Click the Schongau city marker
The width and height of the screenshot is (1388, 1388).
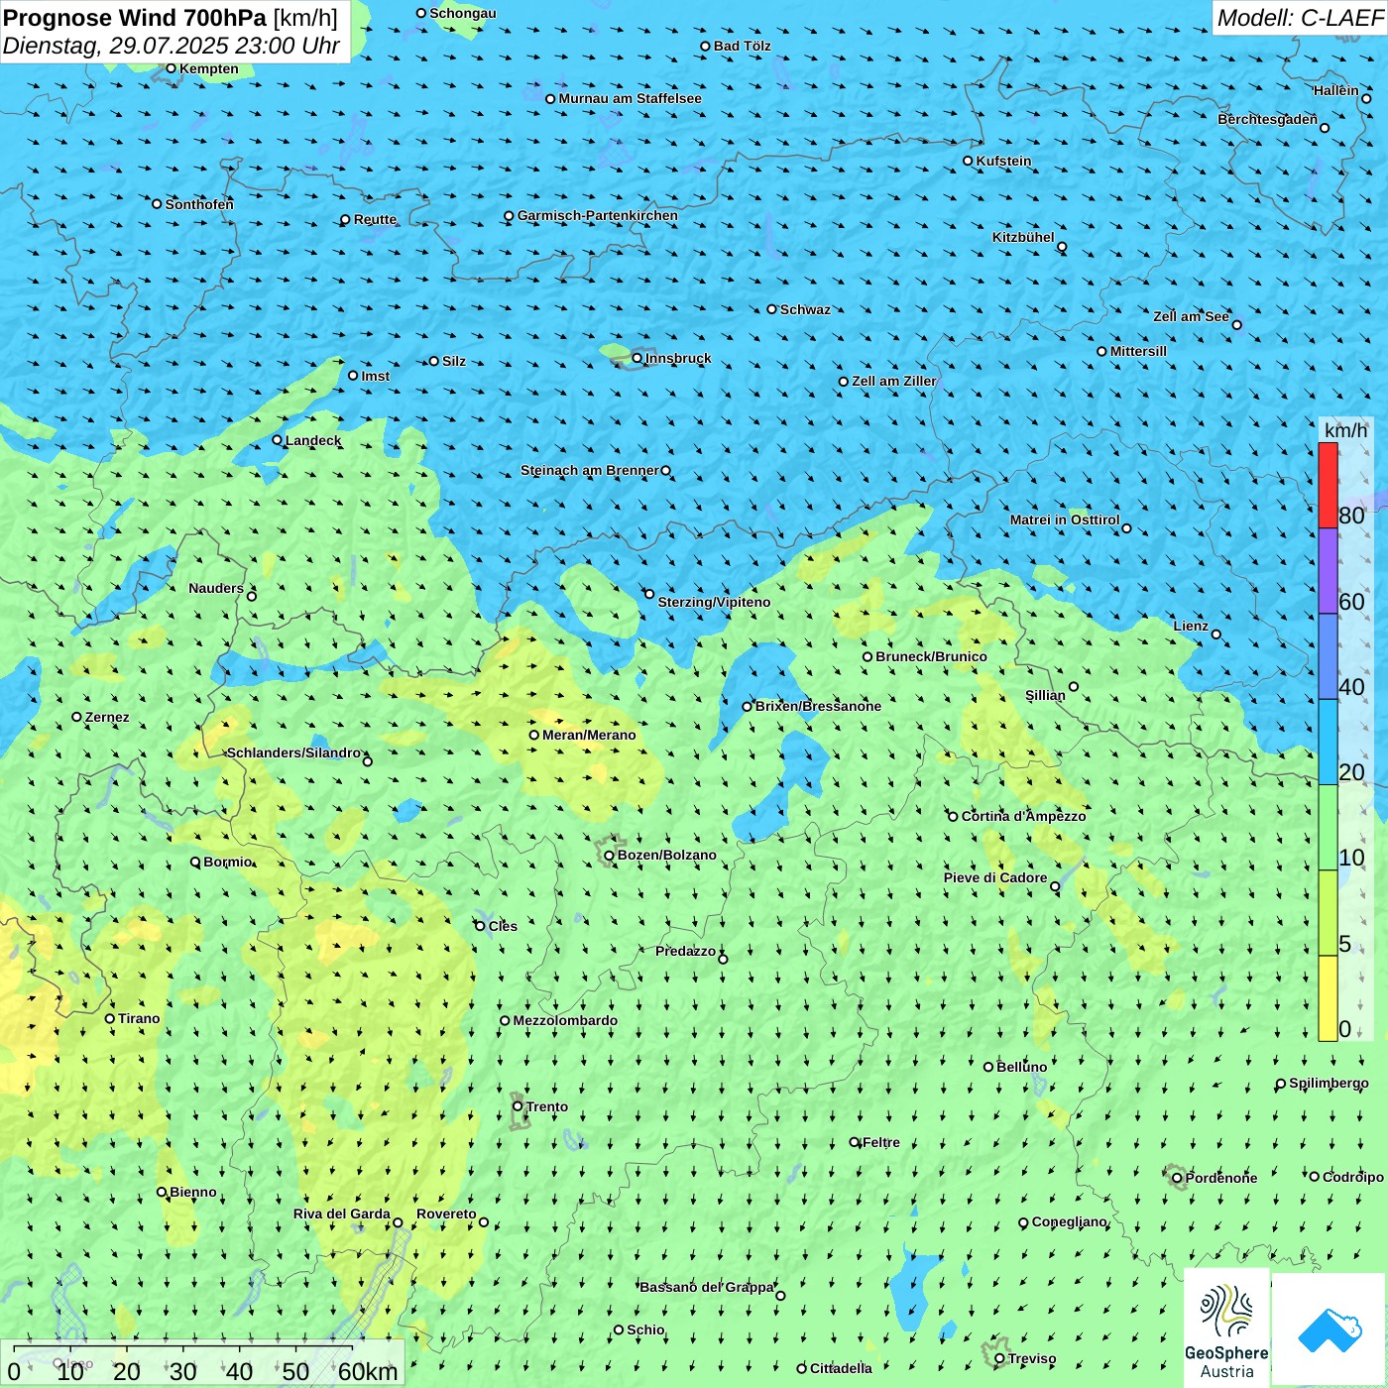pyautogui.click(x=421, y=13)
